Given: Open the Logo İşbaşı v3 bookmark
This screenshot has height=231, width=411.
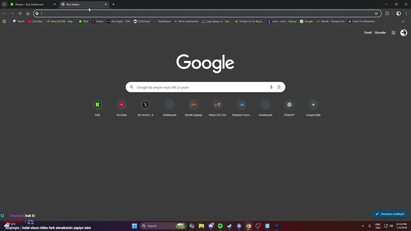Looking at the screenshot, I should pos(216,21).
